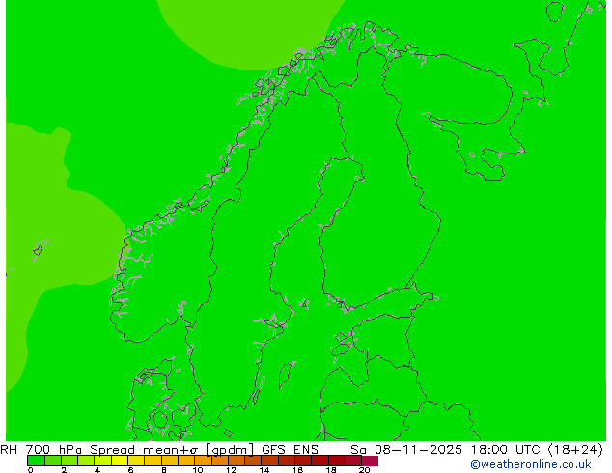The width and height of the screenshot is (612, 473).
Task: Click the '18:00 UTC' time label
Action: (x=508, y=450)
